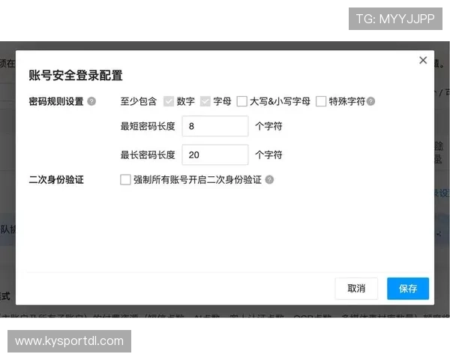The height and width of the screenshot is (360, 450).
Task: Click the 账号安全登录配置 dialog title
Action: pyautogui.click(x=76, y=76)
